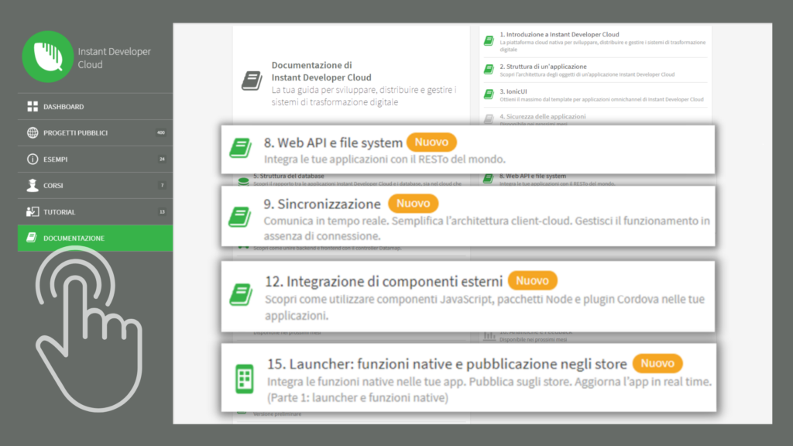Screen dimensions: 793x446
Task: Click the Nuovo badge on Launcher chapter
Action: (x=657, y=363)
